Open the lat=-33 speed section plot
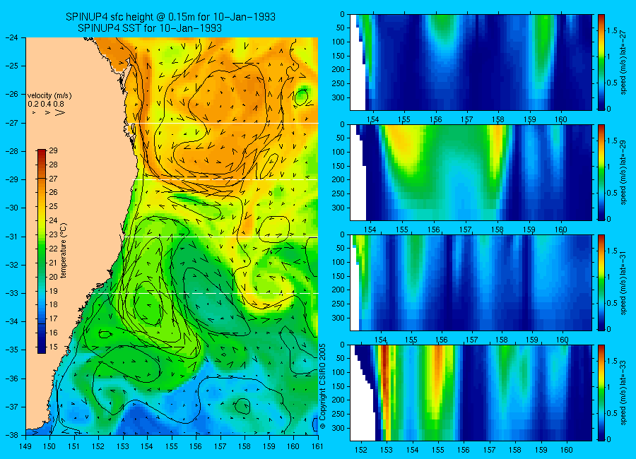Image resolution: width=636 pixels, height=459 pixels. (x=471, y=393)
